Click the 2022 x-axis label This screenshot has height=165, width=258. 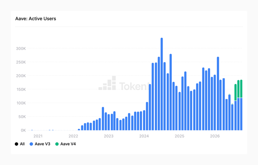[x=73, y=136]
